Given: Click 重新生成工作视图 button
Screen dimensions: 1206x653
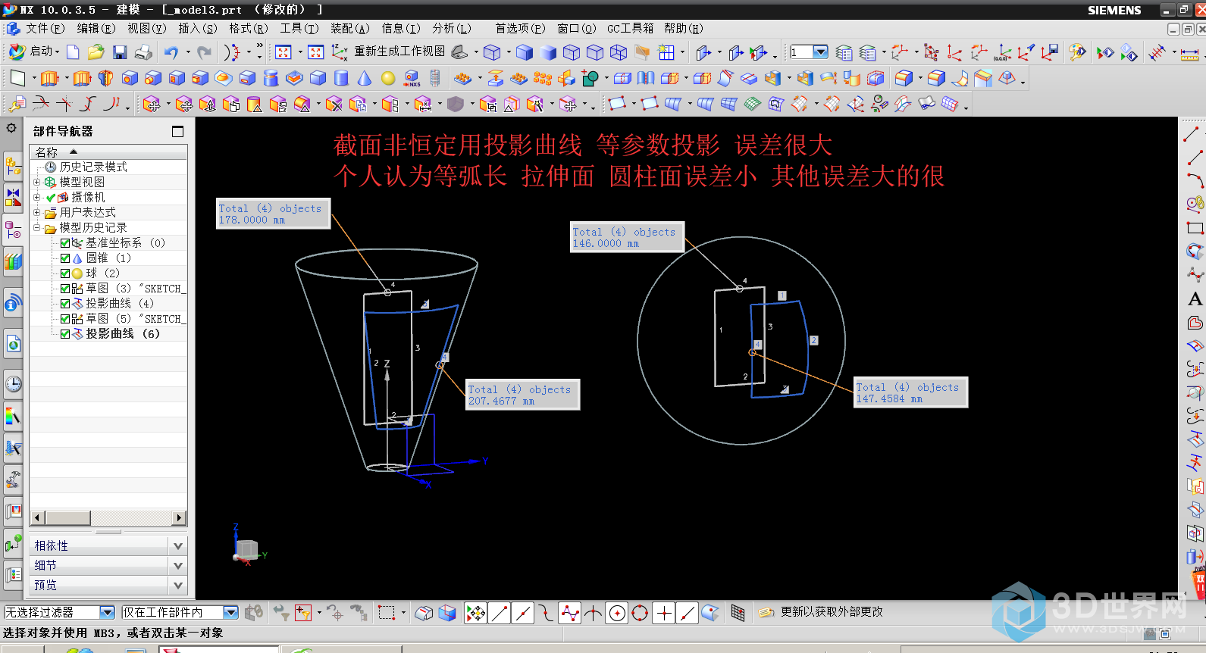Looking at the screenshot, I should tap(399, 52).
